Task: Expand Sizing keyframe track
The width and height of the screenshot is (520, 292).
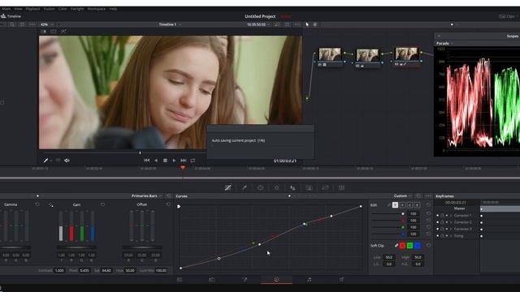Action: pyautogui.click(x=451, y=236)
